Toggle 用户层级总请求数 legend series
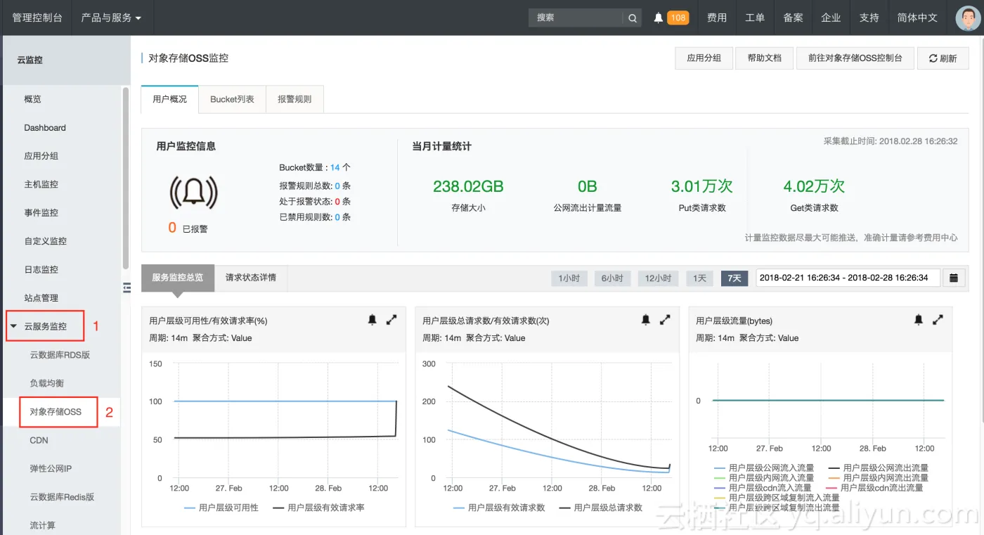Image resolution: width=984 pixels, height=535 pixels. pyautogui.click(x=601, y=508)
